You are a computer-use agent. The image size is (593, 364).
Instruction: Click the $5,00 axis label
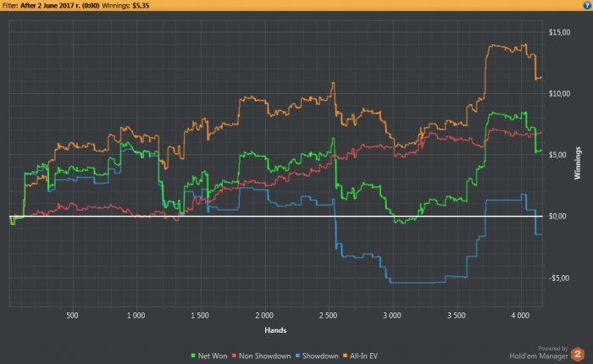coord(557,155)
